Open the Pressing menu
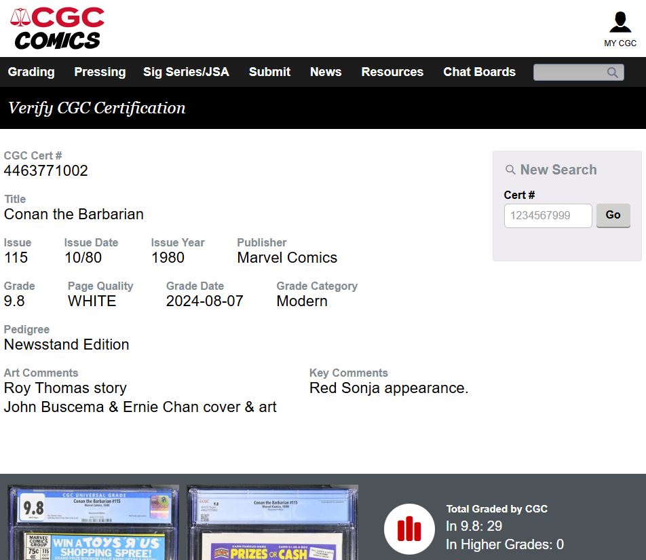646x560 pixels. pos(100,72)
